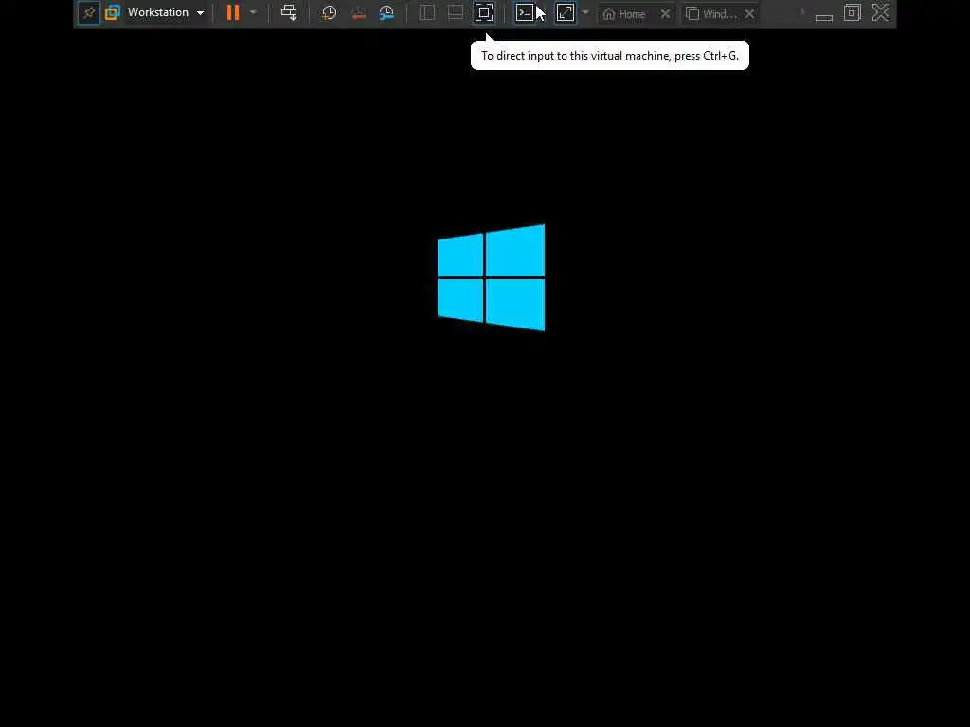
Task: Pause the virtual machine
Action: (233, 13)
